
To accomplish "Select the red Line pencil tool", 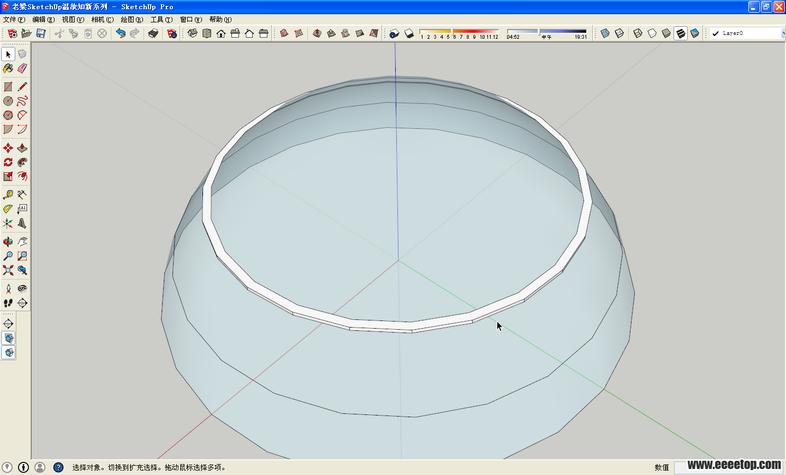I will tap(22, 87).
